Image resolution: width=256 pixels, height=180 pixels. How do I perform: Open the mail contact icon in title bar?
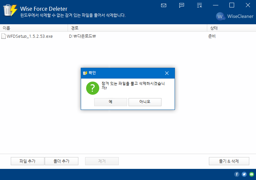[x=163, y=5]
